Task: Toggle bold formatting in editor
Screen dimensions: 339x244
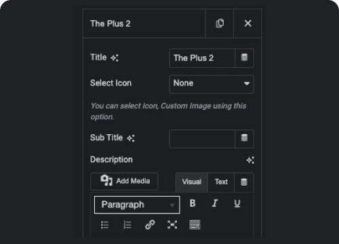Action: coord(193,203)
